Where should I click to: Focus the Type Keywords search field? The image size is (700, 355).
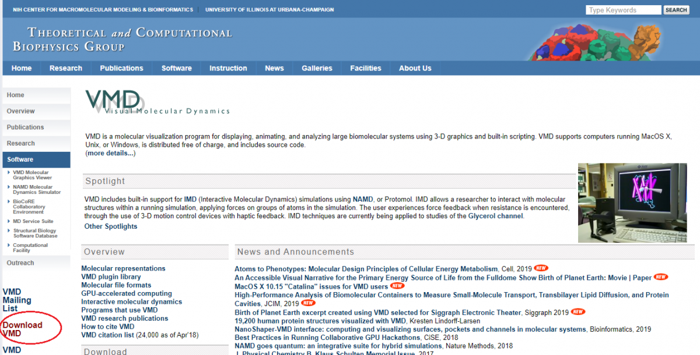623,10
